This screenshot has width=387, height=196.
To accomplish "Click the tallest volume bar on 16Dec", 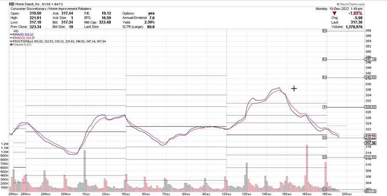I will click(x=307, y=168).
